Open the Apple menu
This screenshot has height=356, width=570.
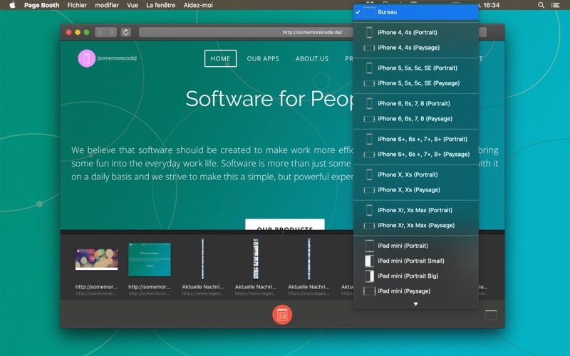click(12, 5)
